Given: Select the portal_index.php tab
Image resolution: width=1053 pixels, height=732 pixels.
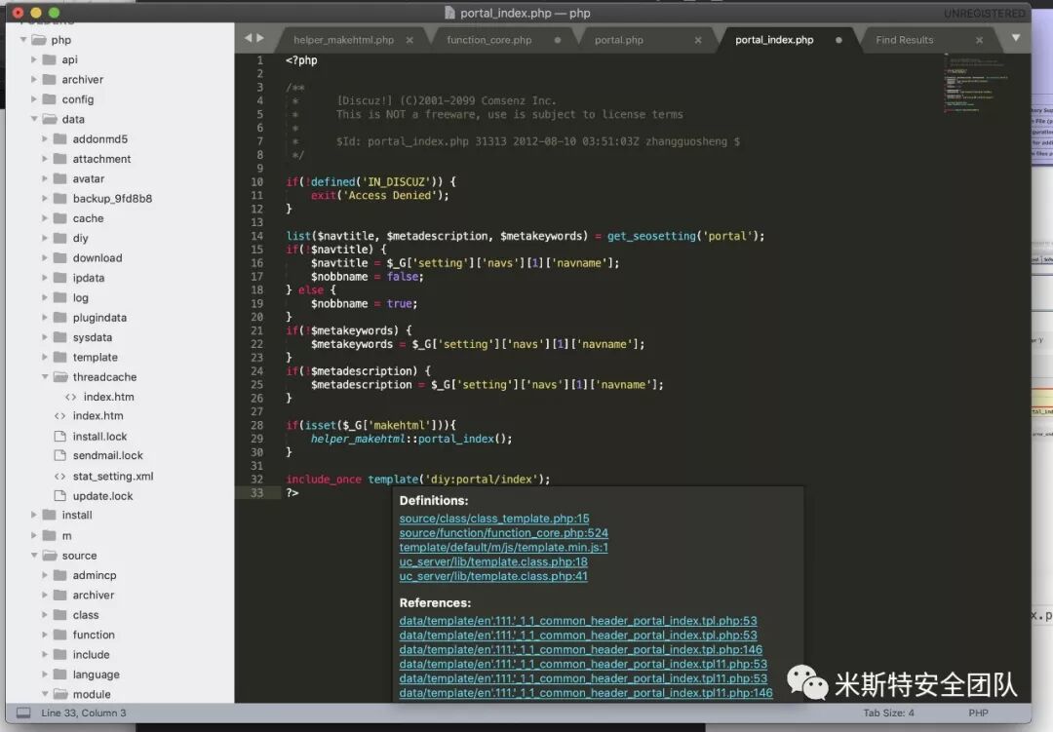Looking at the screenshot, I should pos(774,40).
